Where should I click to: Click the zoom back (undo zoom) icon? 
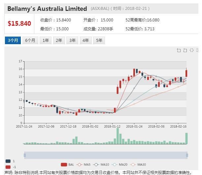(x=185, y=50)
